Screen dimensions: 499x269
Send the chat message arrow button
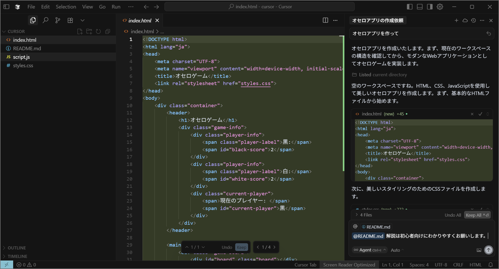(x=488, y=250)
